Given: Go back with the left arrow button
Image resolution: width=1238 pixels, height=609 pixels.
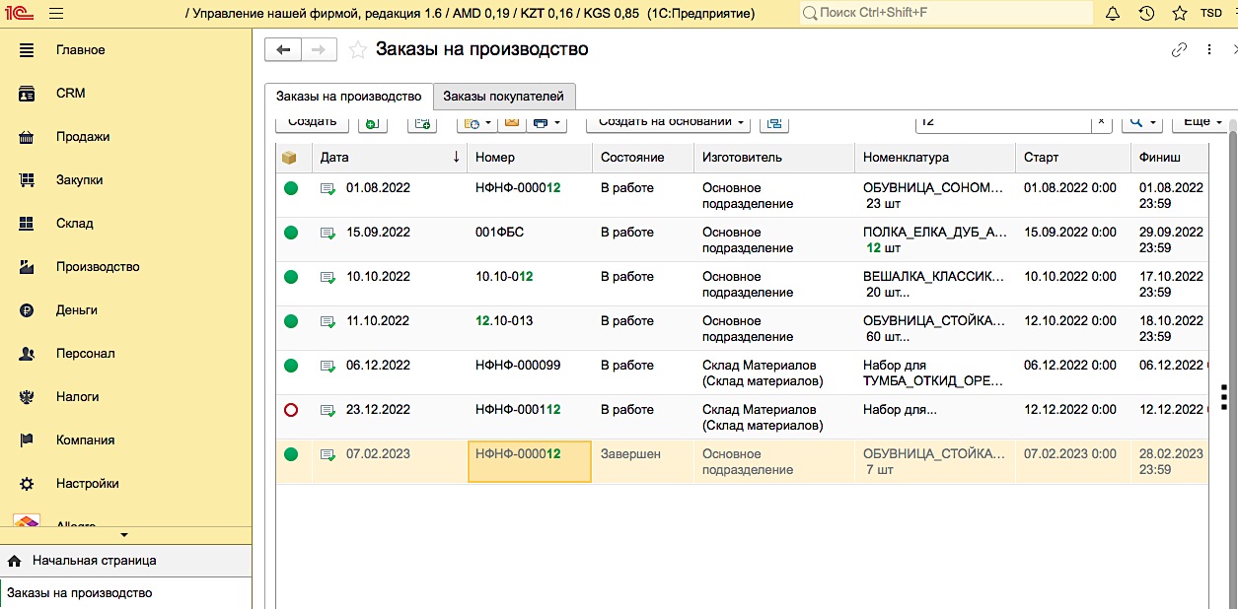Looking at the screenshot, I should [283, 50].
